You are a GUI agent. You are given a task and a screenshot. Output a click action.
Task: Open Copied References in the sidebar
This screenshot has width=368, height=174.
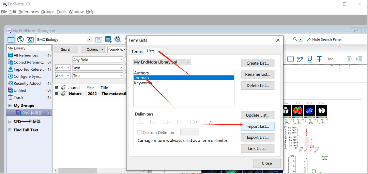pyautogui.click(x=29, y=62)
